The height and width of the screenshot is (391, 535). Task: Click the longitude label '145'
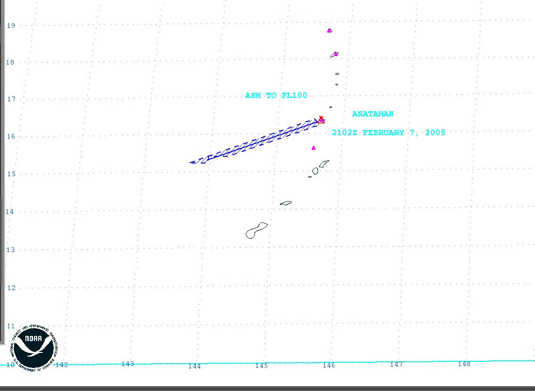(261, 366)
